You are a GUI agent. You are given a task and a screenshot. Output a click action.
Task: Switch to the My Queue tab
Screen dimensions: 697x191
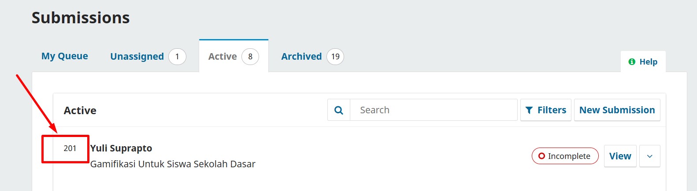pyautogui.click(x=65, y=56)
